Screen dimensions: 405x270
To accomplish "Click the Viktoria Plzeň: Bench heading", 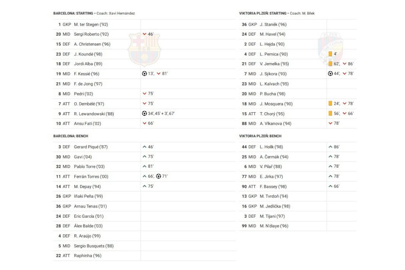I will coord(260,136).
